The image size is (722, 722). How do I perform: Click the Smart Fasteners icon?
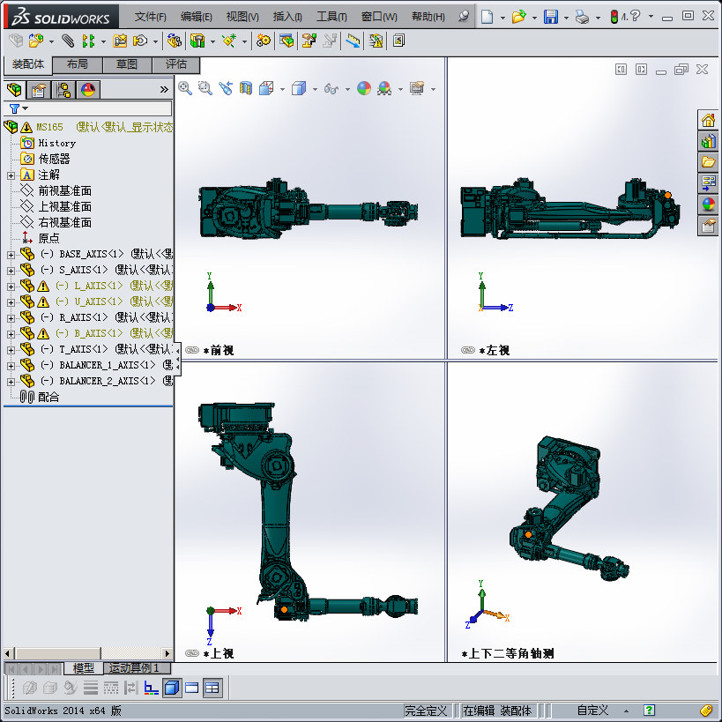(120, 41)
